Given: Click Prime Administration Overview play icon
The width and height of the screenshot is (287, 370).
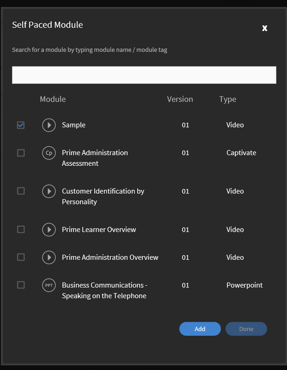Looking at the screenshot, I should pos(49,257).
